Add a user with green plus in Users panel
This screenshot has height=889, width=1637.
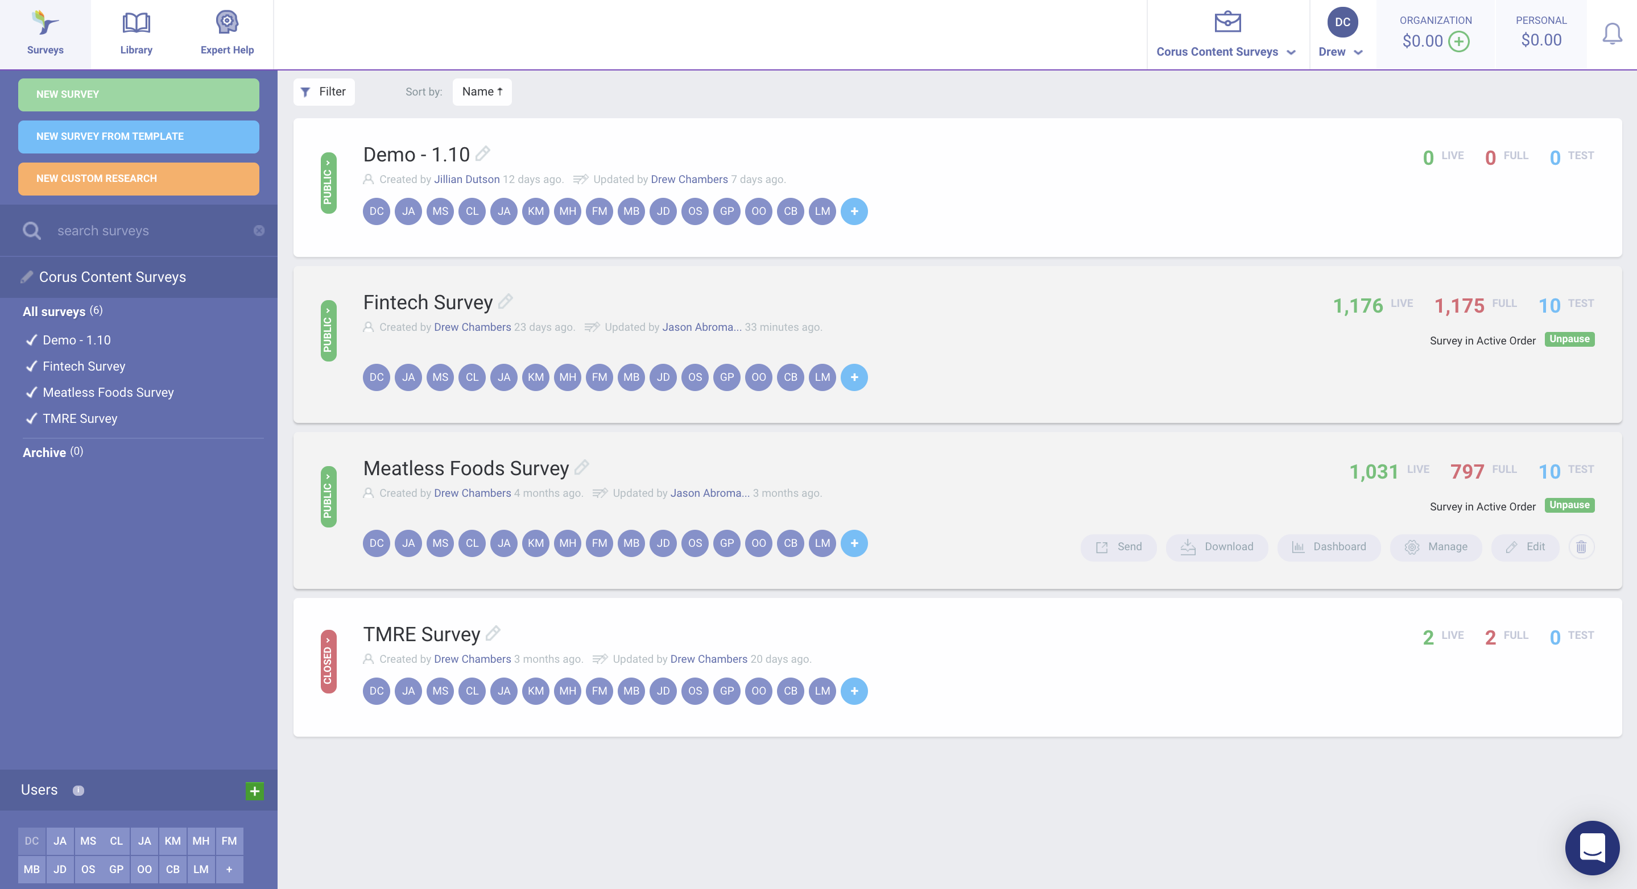(254, 791)
